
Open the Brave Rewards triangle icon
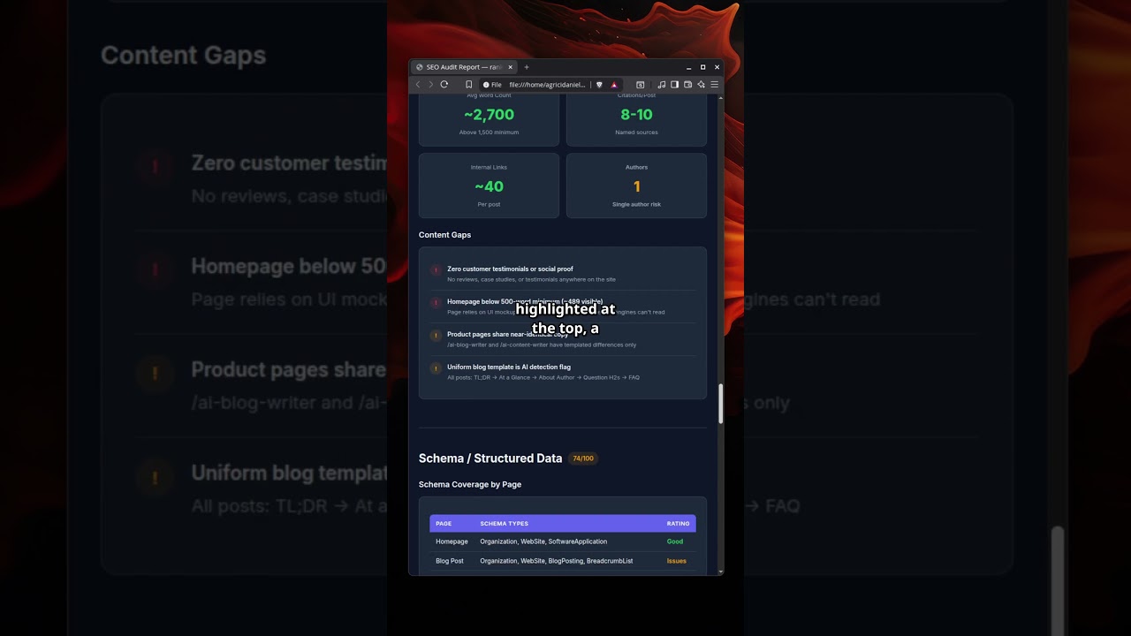point(614,85)
